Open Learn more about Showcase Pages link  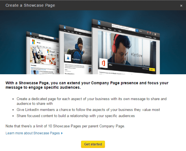click(33, 133)
